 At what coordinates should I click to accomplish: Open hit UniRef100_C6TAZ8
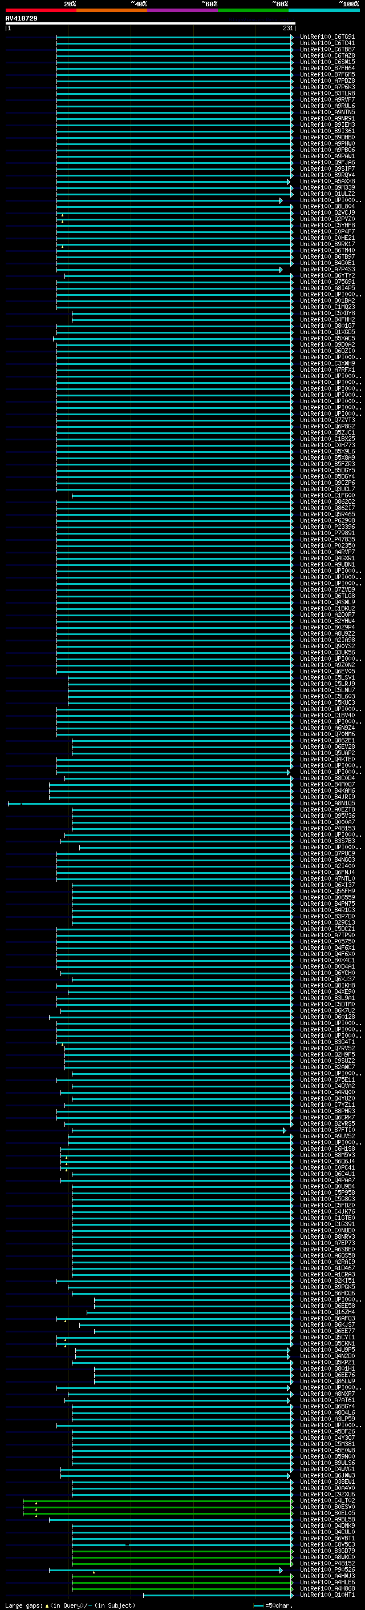[327, 55]
